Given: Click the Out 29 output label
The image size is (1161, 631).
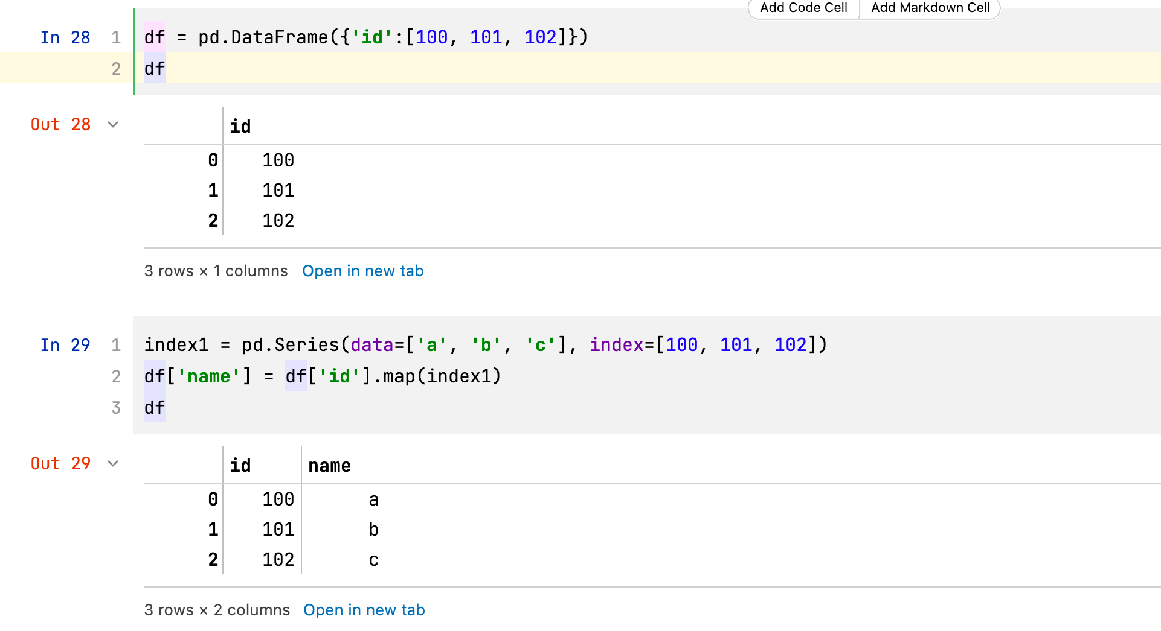Looking at the screenshot, I should click(60, 464).
